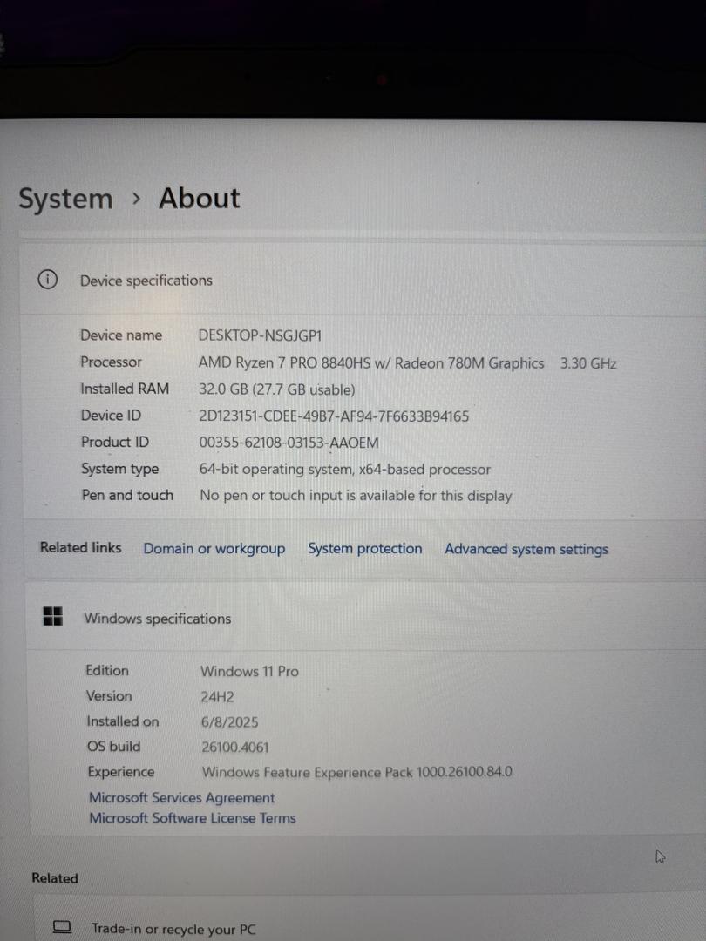Click the breadcrumb chevron between System and About
This screenshot has height=941, width=706.
(x=136, y=198)
